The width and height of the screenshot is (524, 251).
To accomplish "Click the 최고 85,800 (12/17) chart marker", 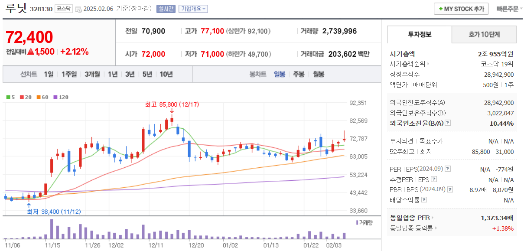I will tap(172, 104).
